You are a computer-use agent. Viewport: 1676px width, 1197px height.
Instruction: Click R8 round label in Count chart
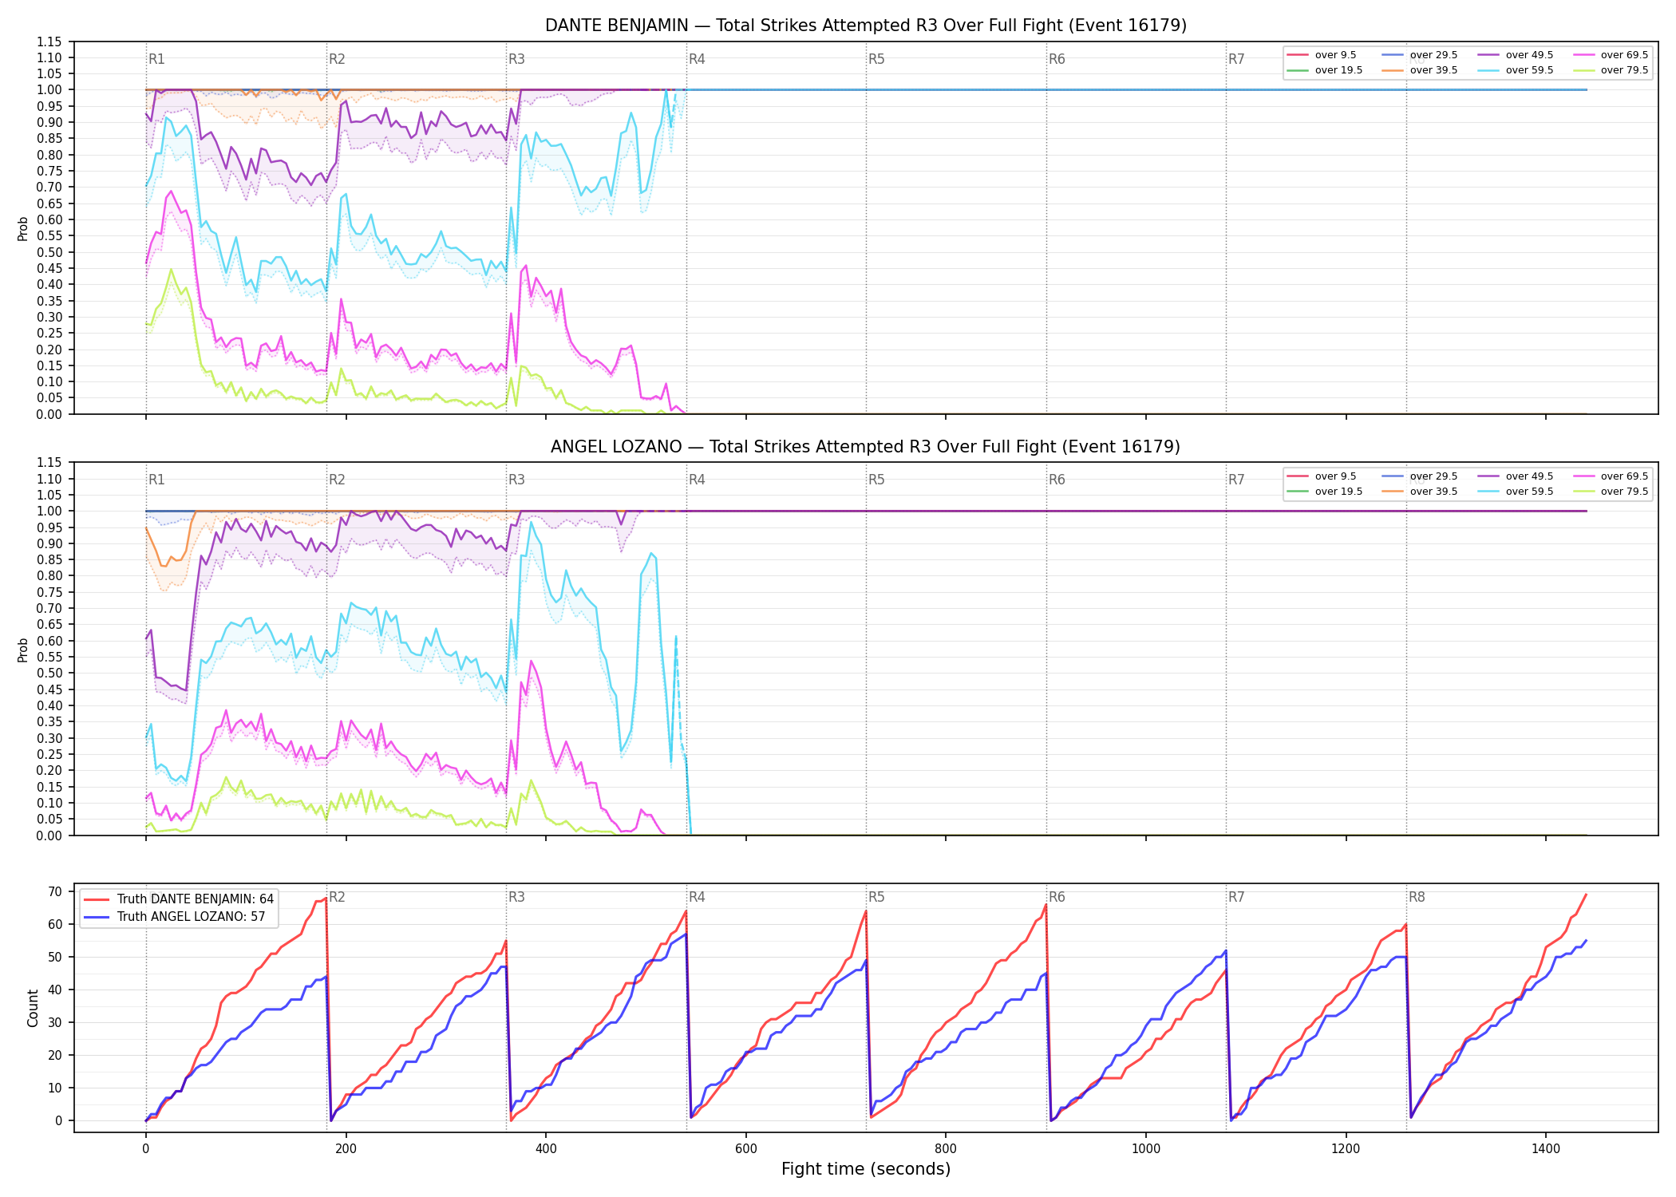pyautogui.click(x=1417, y=897)
